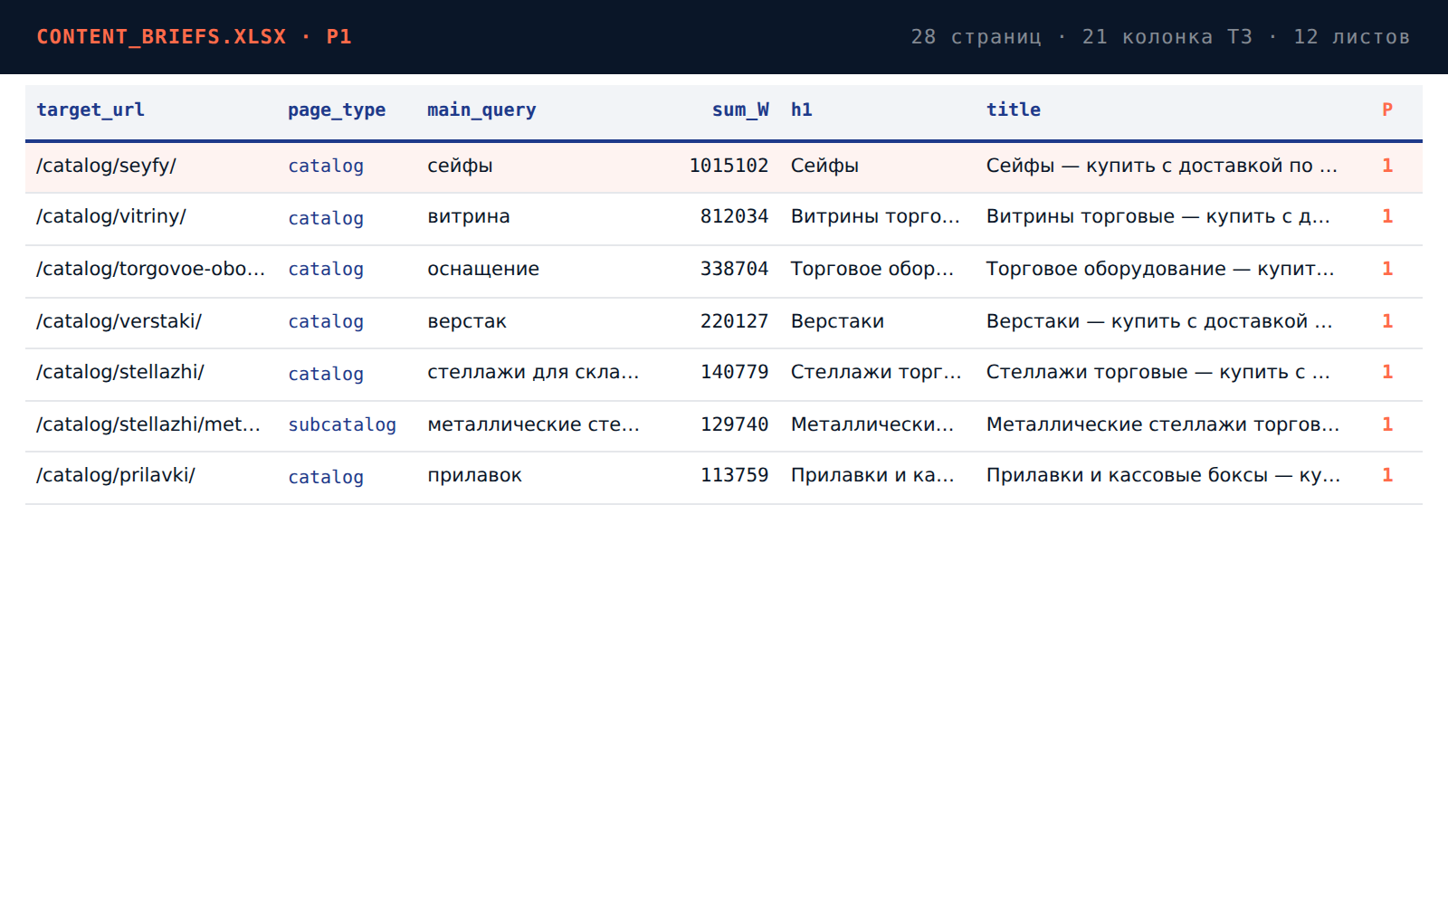
Task: Click the h1 cell Верстаки
Action: click(x=837, y=321)
